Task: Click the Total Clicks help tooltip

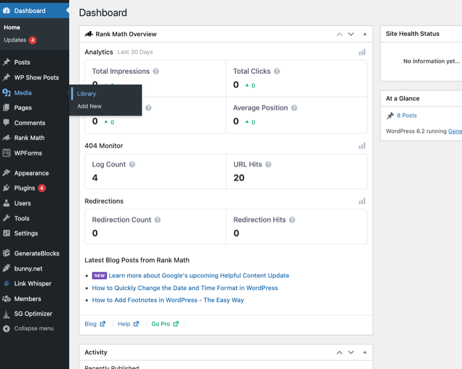Action: click(x=277, y=71)
